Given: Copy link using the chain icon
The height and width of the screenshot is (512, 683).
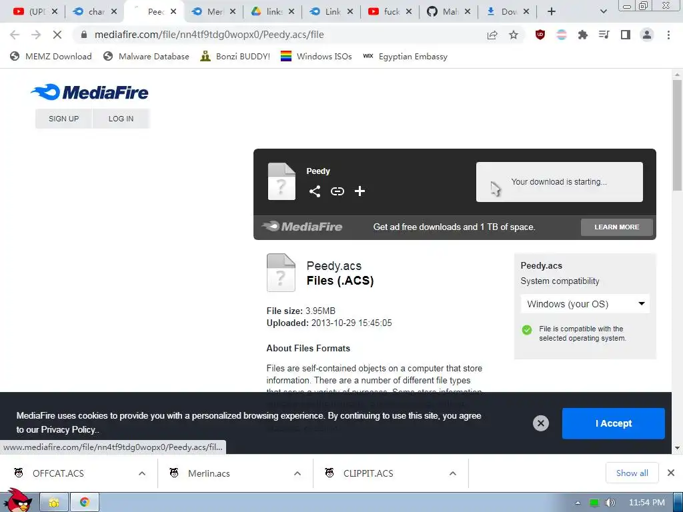Looking at the screenshot, I should click(x=337, y=191).
